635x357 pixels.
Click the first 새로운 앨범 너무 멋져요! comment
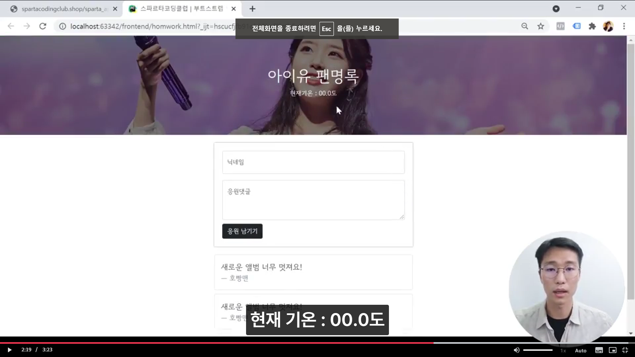pos(261,267)
